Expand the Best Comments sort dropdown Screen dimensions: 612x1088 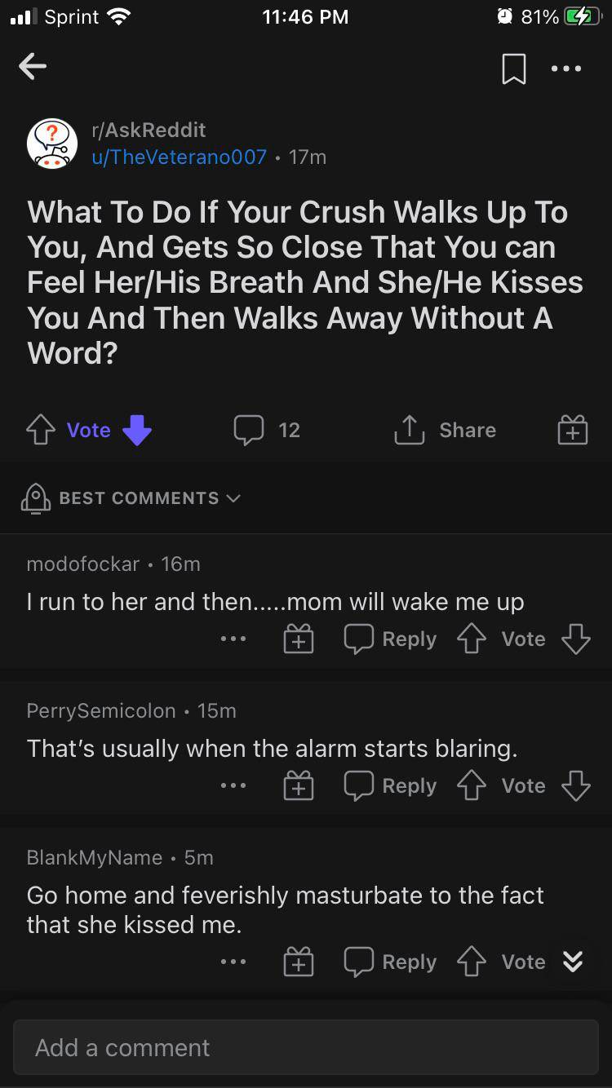point(139,498)
